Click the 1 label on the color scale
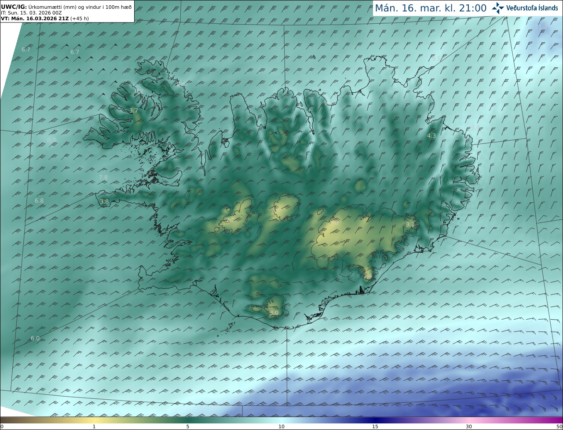 (94, 426)
